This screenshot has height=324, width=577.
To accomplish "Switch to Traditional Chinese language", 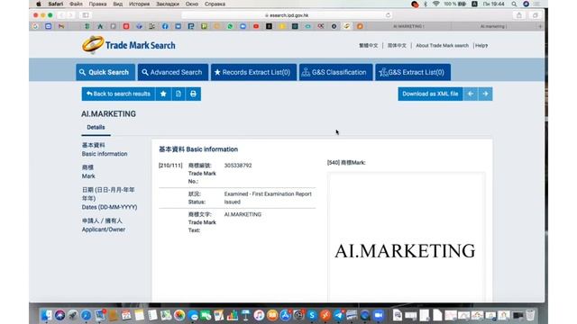I will (369, 46).
